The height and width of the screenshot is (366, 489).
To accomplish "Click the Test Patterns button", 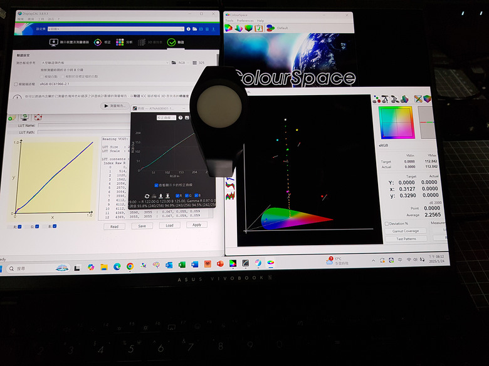I will 406,239.
